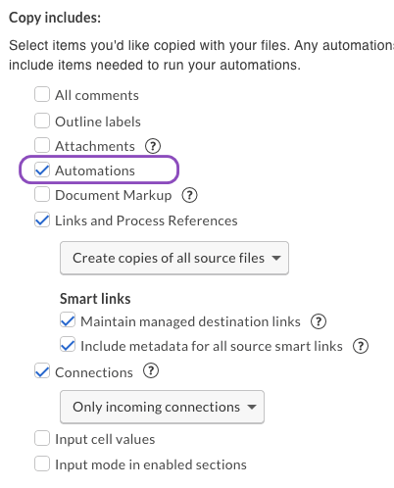Uncheck Maintain managed destination links

pos(68,320)
